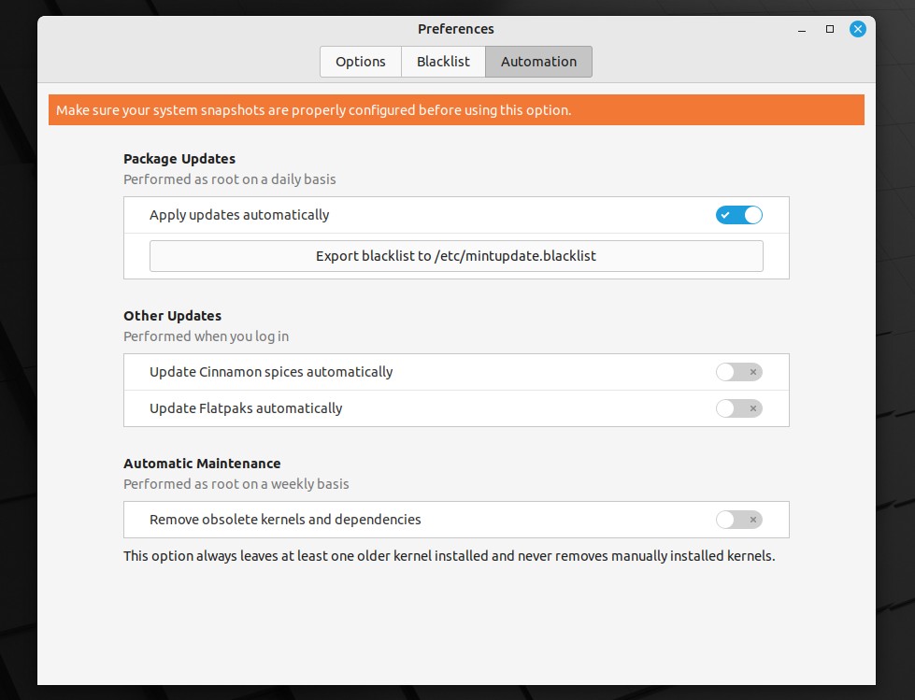Minimize the Preferences window
This screenshot has width=915, height=700.
point(802,29)
